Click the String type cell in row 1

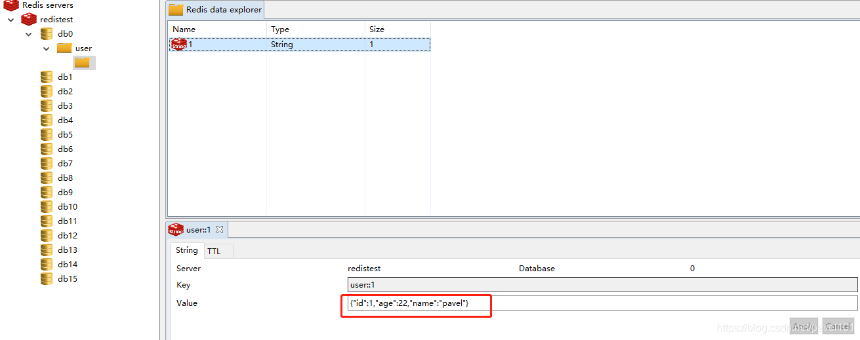point(316,45)
